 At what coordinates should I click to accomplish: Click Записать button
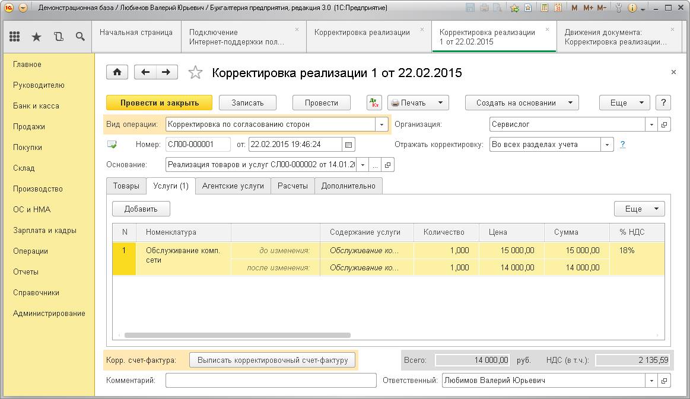[x=248, y=103]
